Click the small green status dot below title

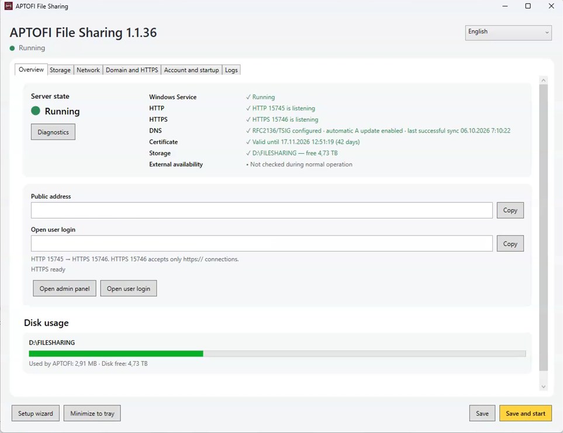pos(12,48)
